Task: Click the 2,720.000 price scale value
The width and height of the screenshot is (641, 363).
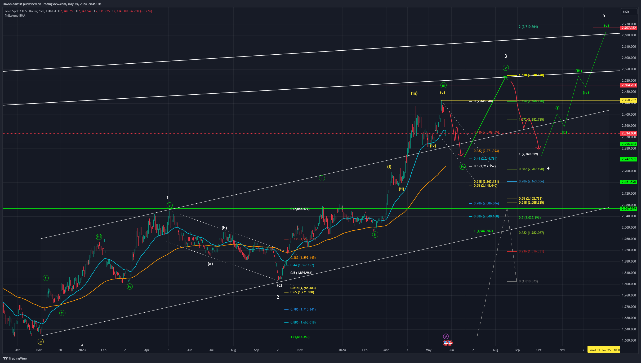Action: coord(629,24)
